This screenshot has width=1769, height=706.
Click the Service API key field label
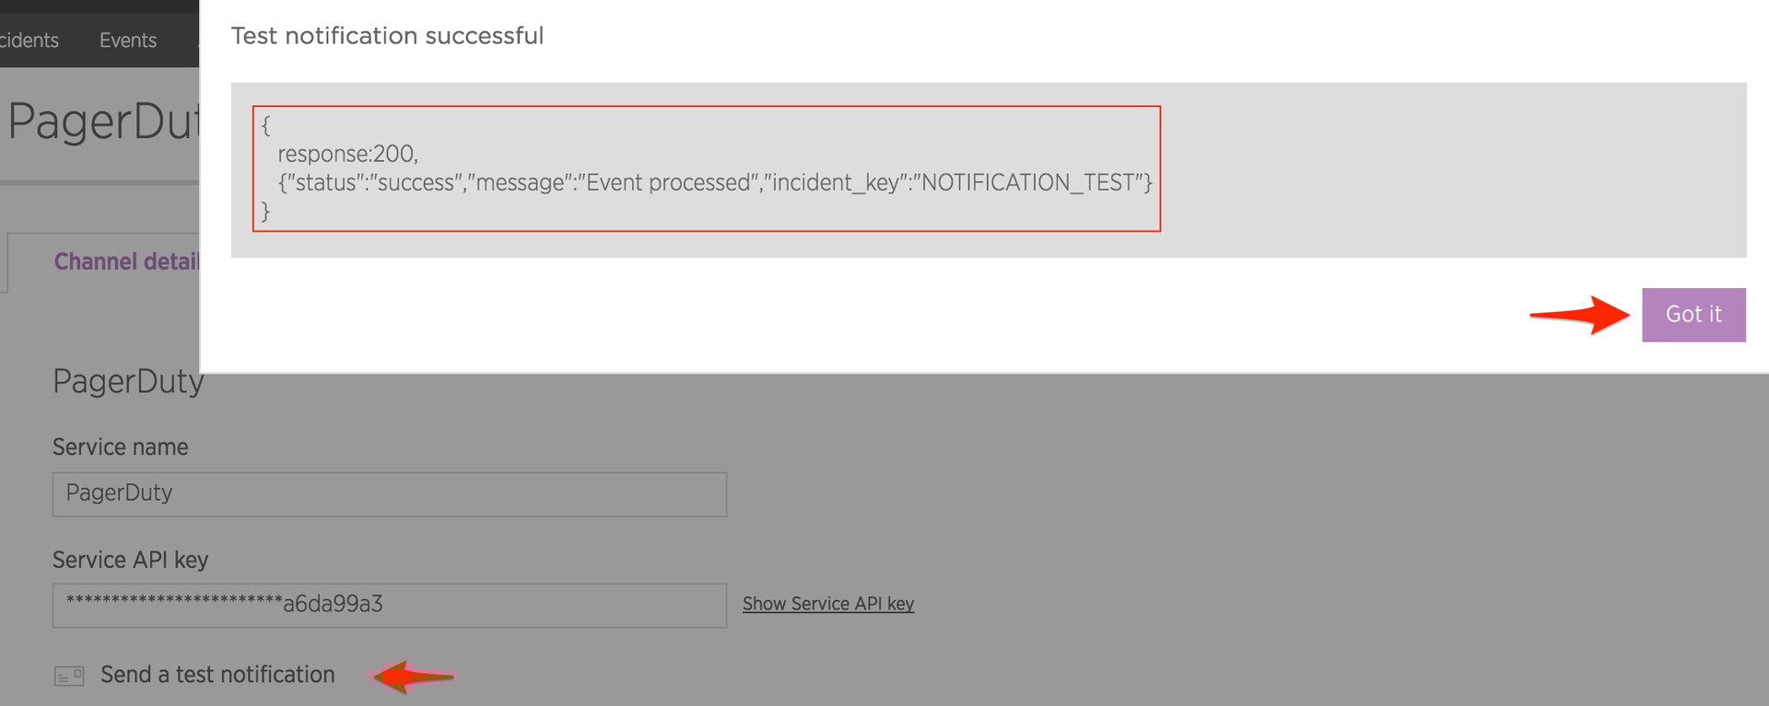point(130,561)
